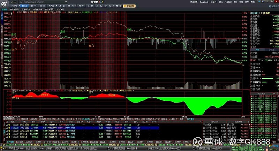Click the 还原布局 layout icon
This screenshot has height=151, width=279.
click(271, 6)
